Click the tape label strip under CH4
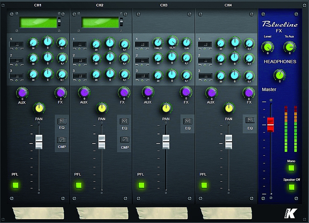This screenshot has width=309, height=223. coord(226,213)
